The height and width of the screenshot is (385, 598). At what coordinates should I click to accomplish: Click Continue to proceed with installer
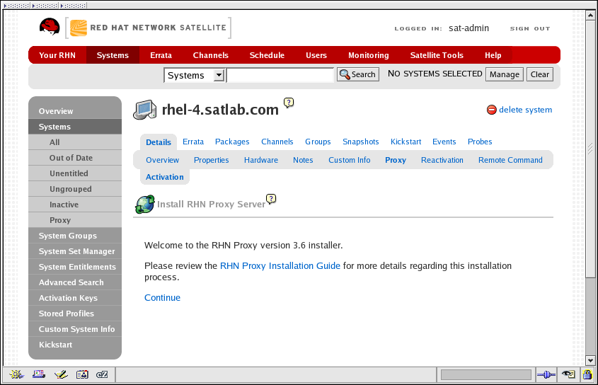click(162, 298)
